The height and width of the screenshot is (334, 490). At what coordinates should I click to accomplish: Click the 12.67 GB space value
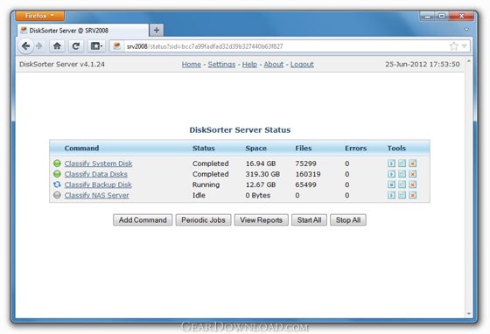[261, 184]
